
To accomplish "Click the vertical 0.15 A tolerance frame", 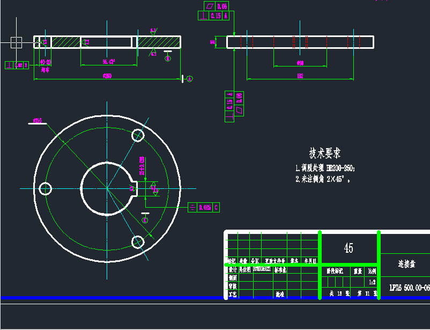I will [229, 107].
